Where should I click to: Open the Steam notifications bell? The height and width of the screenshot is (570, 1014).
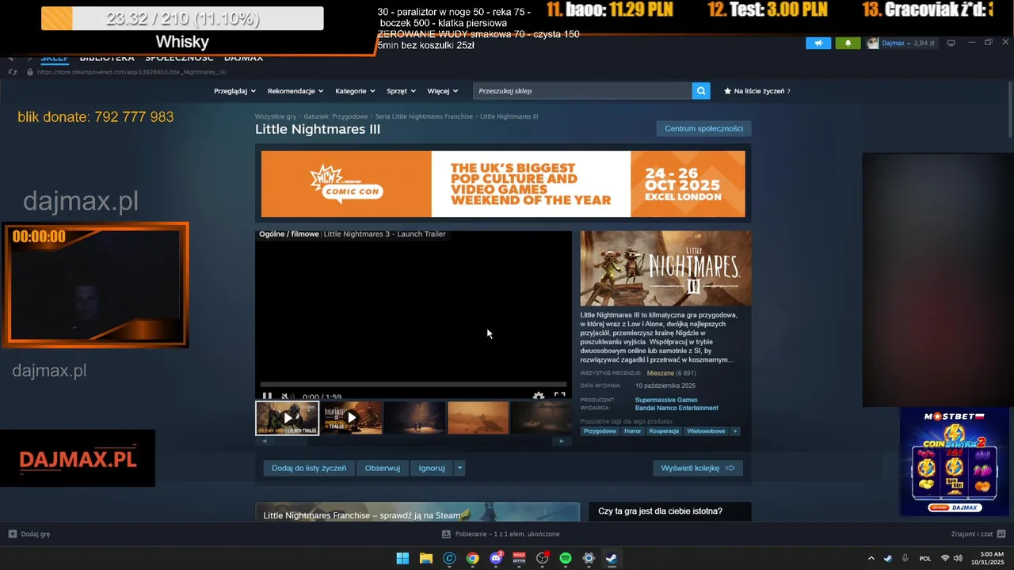848,43
